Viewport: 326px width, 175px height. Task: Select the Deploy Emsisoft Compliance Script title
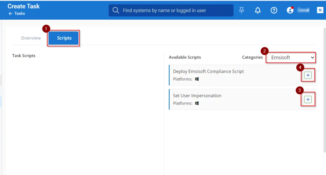pyautogui.click(x=208, y=71)
